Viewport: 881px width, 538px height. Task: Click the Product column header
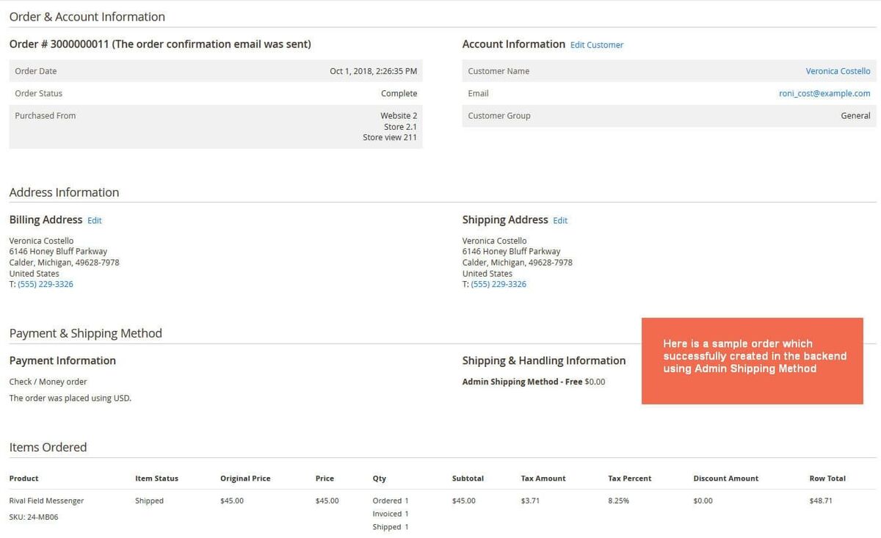(23, 478)
